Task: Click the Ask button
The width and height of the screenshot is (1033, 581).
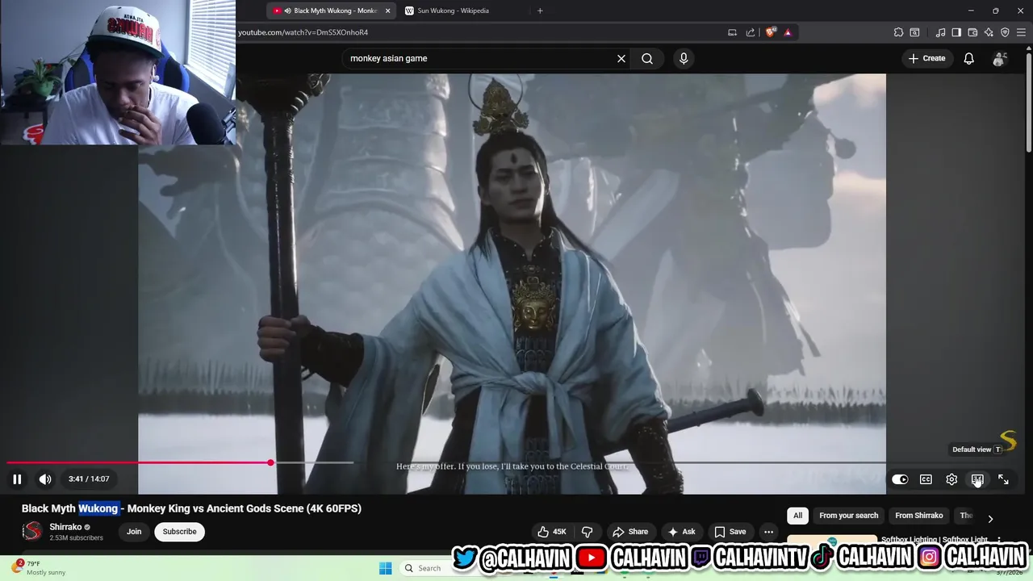Action: coord(681,532)
